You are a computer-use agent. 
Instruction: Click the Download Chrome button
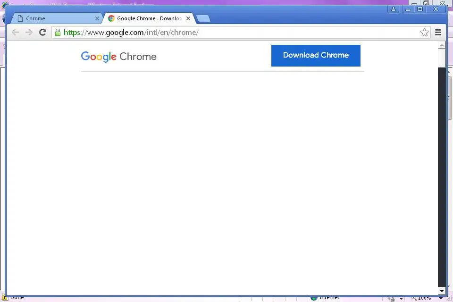point(316,56)
